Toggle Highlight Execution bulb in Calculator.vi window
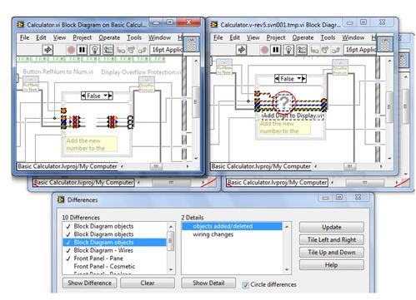The width and height of the screenshot is (416, 300). (95, 50)
